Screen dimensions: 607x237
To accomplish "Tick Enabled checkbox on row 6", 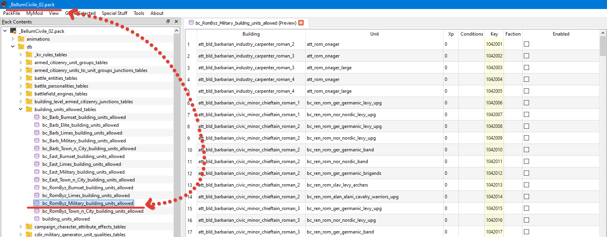I will 526,103.
